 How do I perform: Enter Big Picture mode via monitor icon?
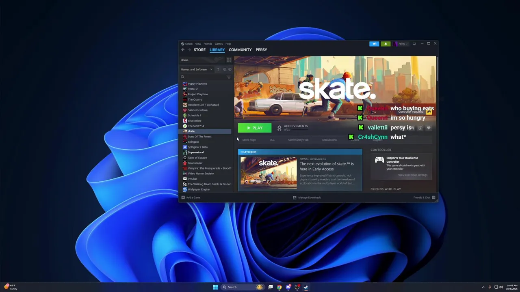point(414,44)
